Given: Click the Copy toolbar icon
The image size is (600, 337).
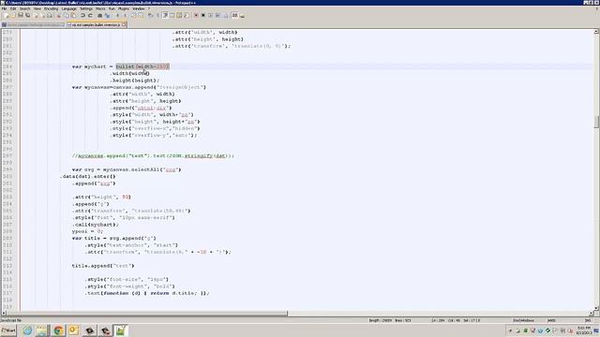Looking at the screenshot, I should click(67, 15).
